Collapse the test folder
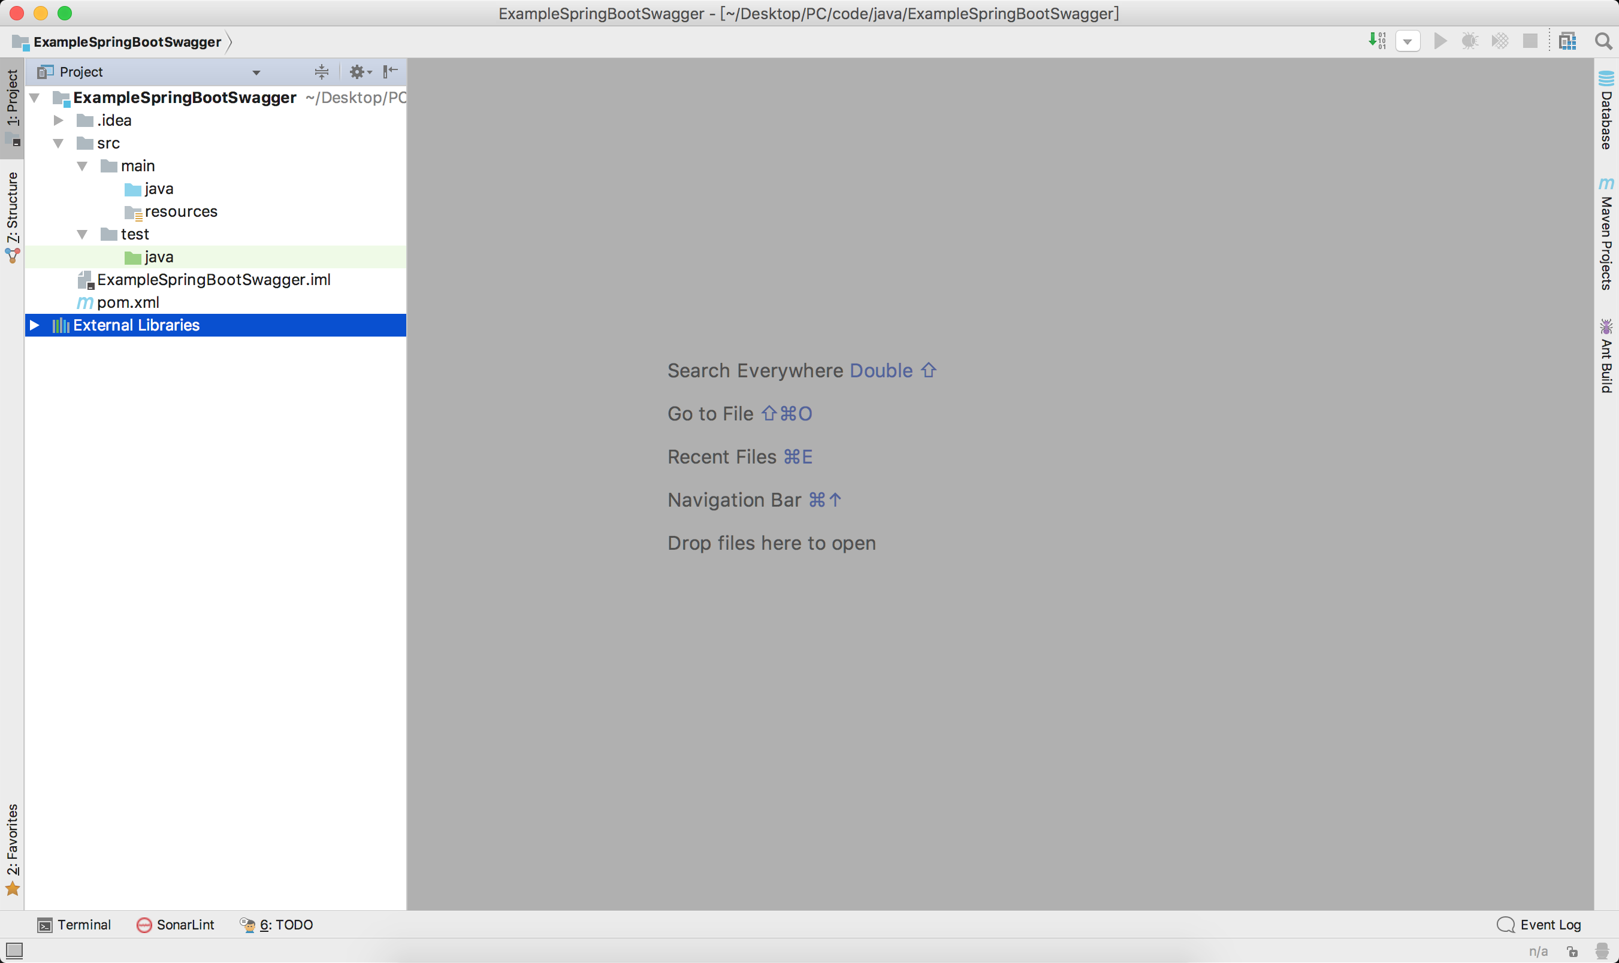The height and width of the screenshot is (963, 1619). point(83,234)
